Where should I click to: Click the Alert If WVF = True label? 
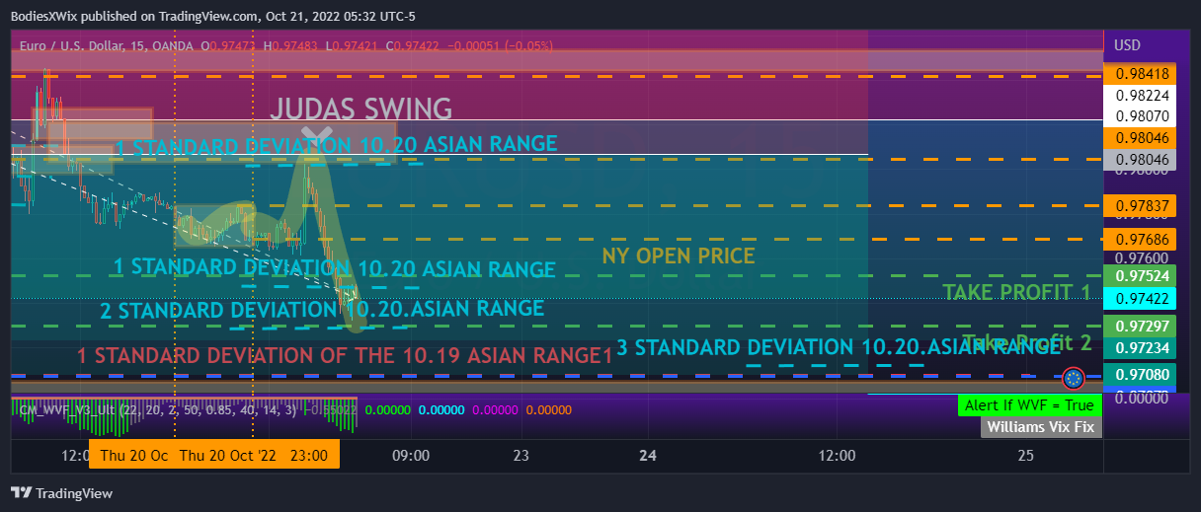point(1029,405)
